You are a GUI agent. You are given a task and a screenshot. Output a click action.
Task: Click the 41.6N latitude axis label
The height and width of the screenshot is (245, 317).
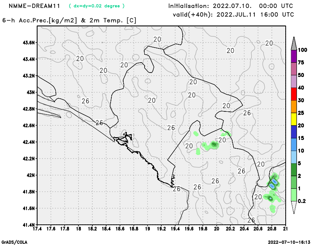(29, 209)
